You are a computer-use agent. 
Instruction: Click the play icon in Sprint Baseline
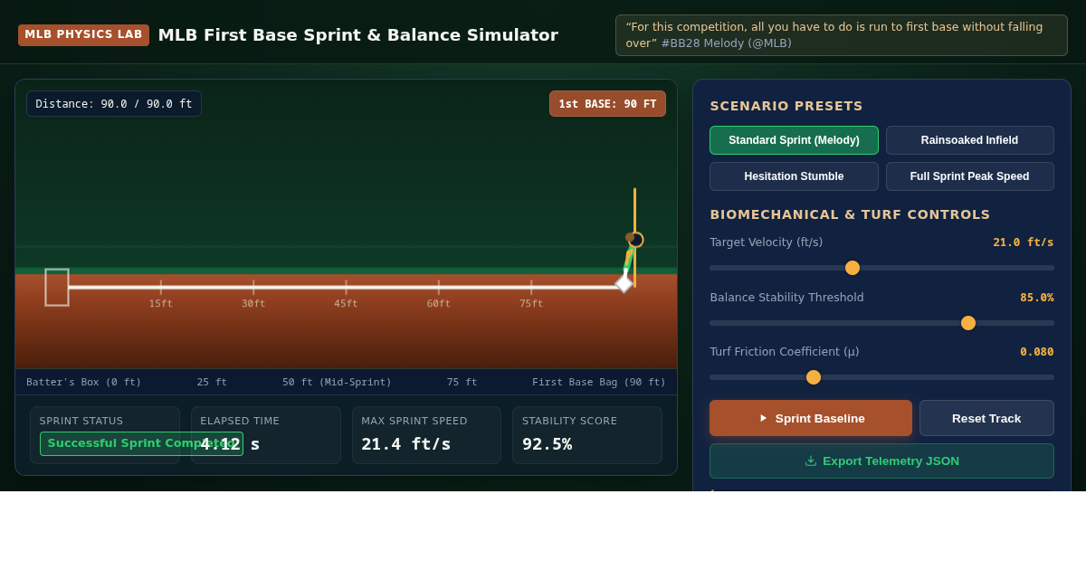pyautogui.click(x=763, y=418)
